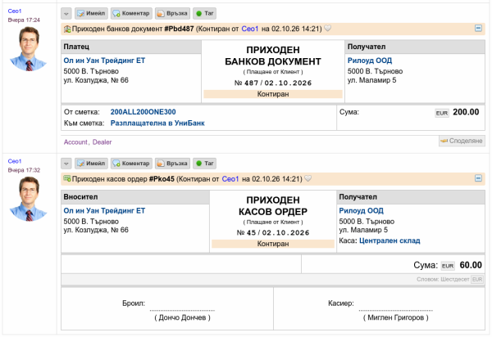The width and height of the screenshot is (492, 337).
Task: Click EUR badge next to 200.00
Action: coord(442,113)
